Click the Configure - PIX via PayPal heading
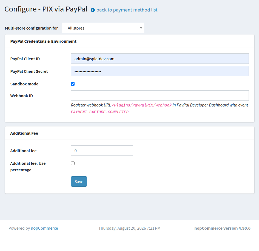 click(x=46, y=9)
